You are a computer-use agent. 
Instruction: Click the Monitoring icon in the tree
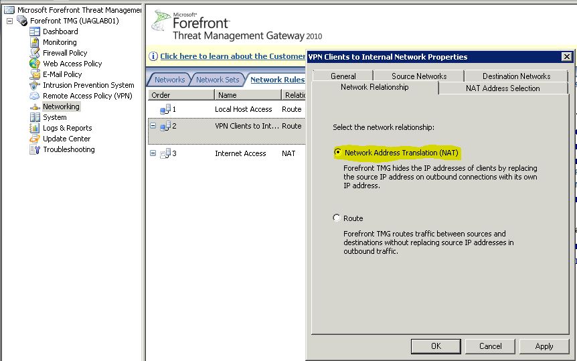pyautogui.click(x=35, y=42)
